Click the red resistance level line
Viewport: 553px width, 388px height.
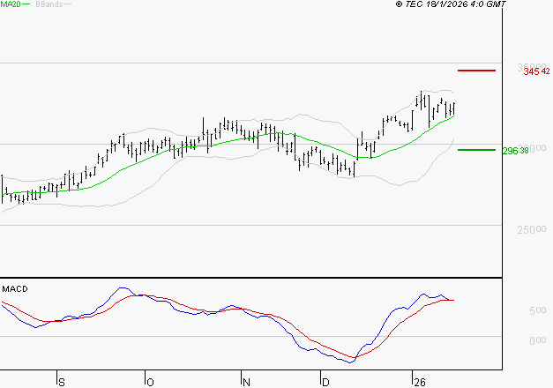point(476,71)
